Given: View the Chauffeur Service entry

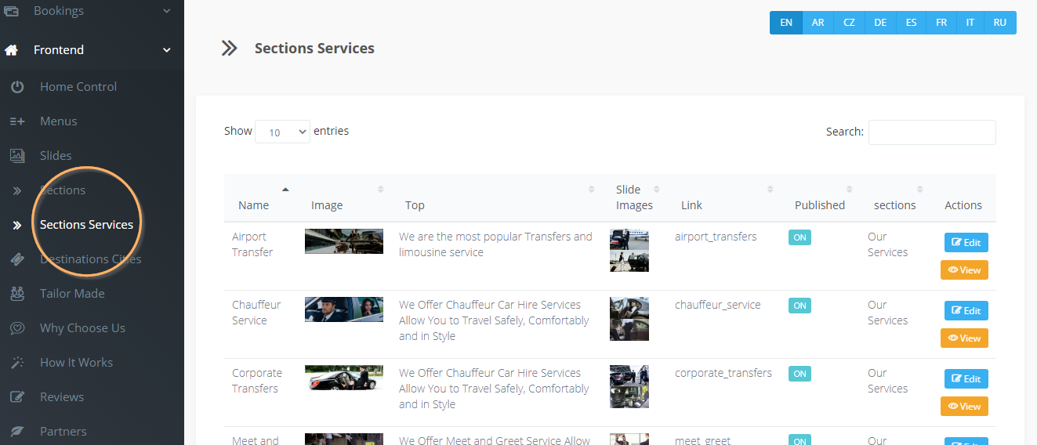Looking at the screenshot, I should (x=964, y=338).
